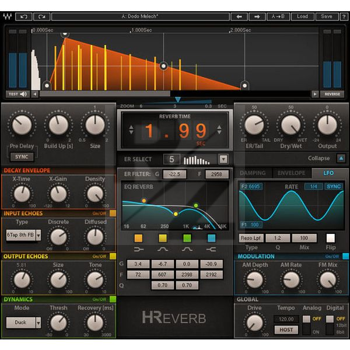Image resolution: width=350 pixels, height=350 pixels.
Task: Switch to the Damping tab
Action: click(x=253, y=173)
